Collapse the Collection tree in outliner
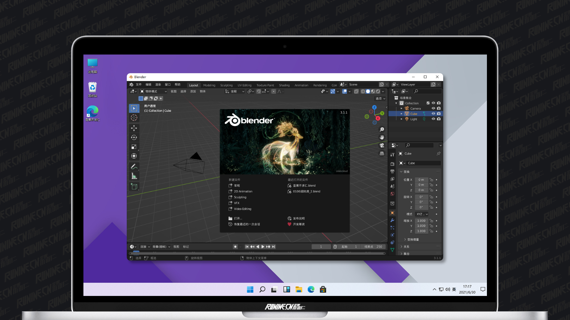This screenshot has width=570, height=320. [x=396, y=103]
